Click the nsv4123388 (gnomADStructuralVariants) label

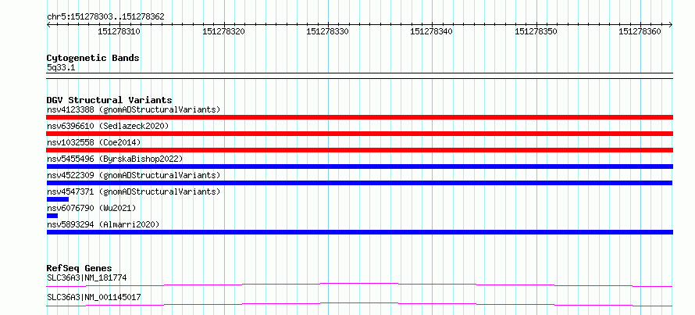click(x=134, y=109)
